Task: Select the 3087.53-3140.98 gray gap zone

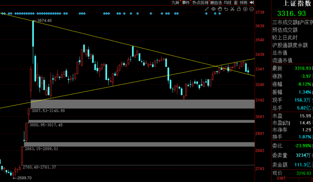Action: 142,104
